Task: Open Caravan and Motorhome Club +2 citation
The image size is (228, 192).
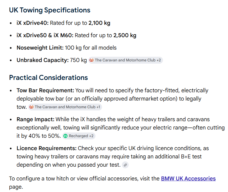Action: 126,60
